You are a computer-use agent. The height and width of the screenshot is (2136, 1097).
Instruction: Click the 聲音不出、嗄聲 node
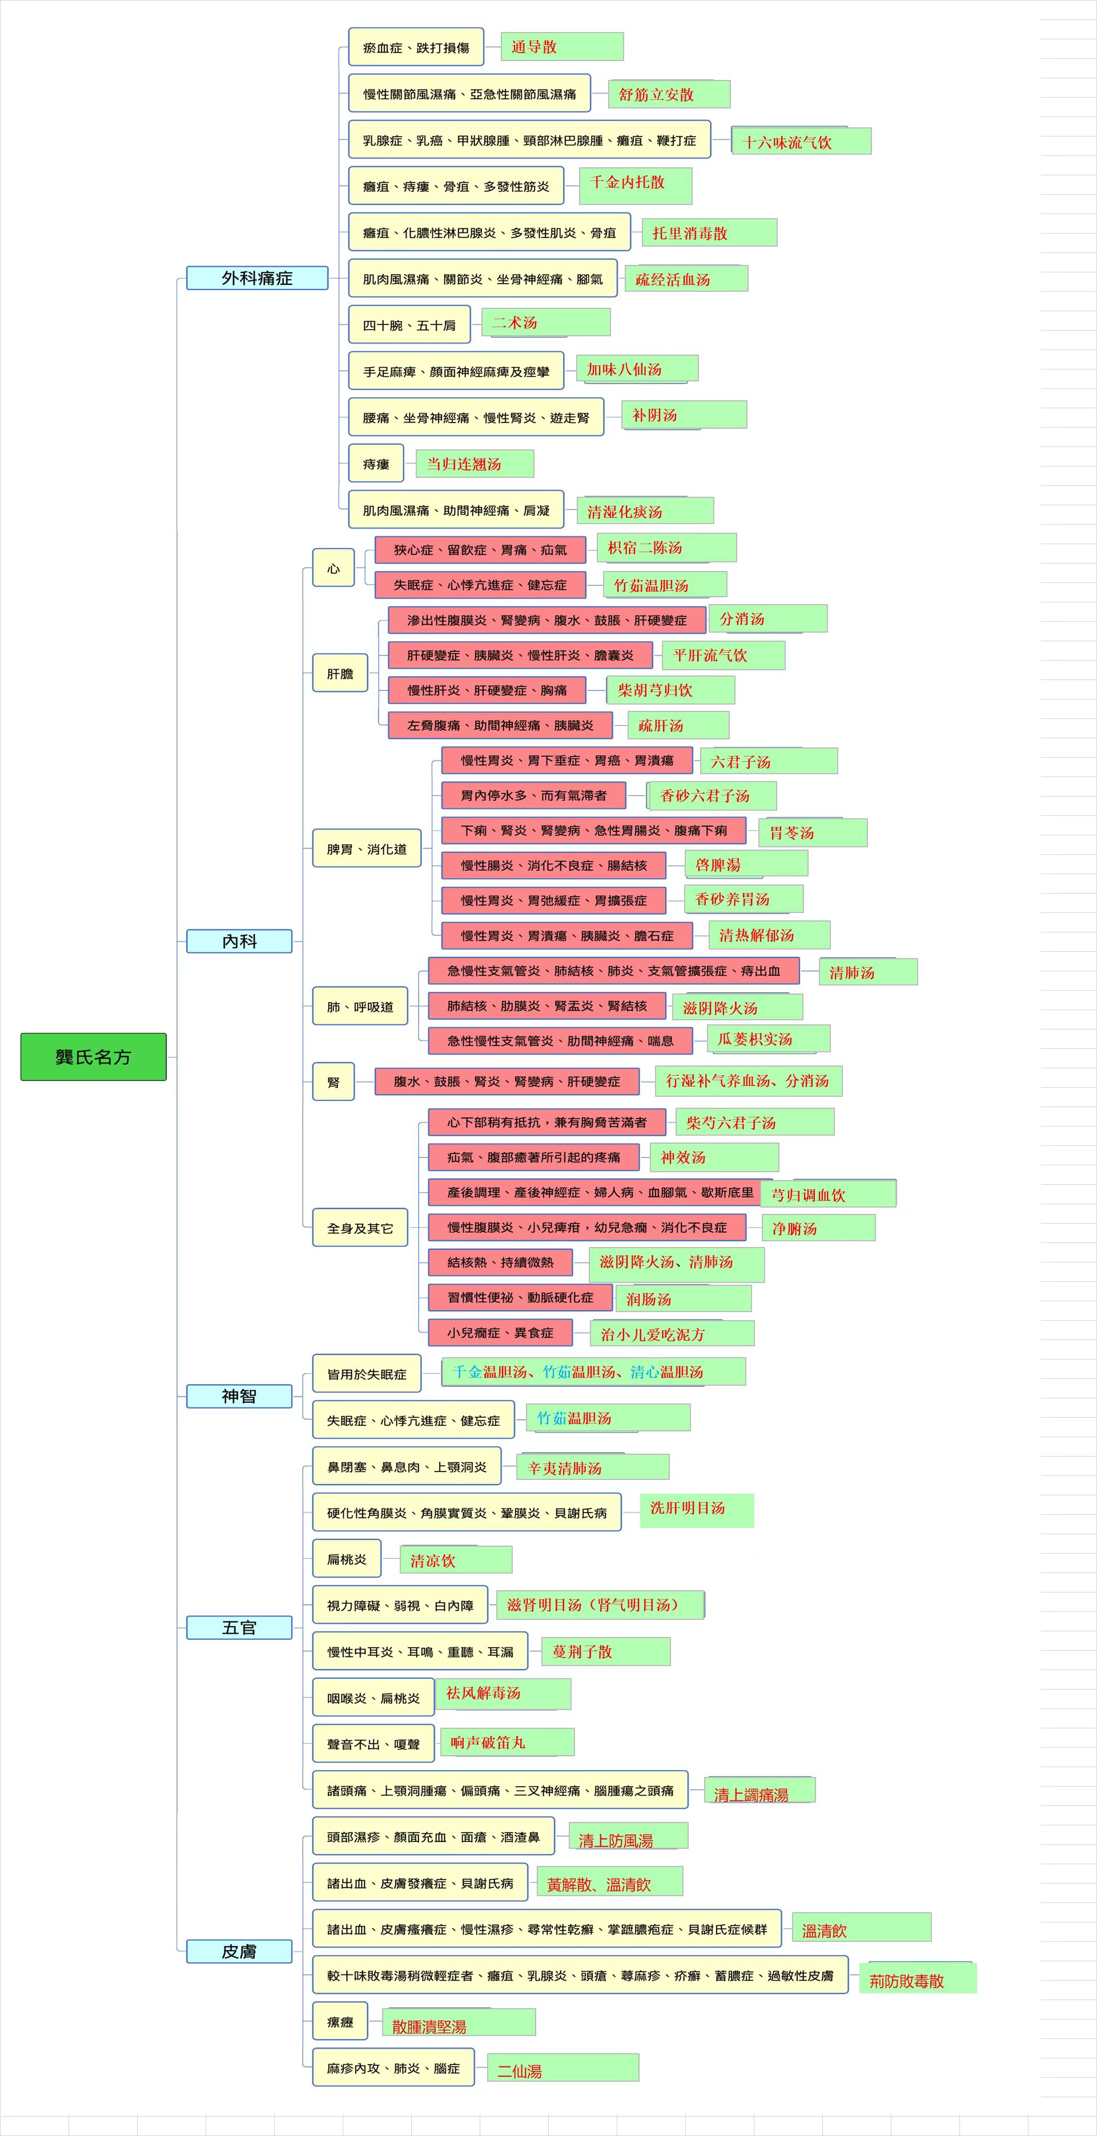click(373, 1744)
